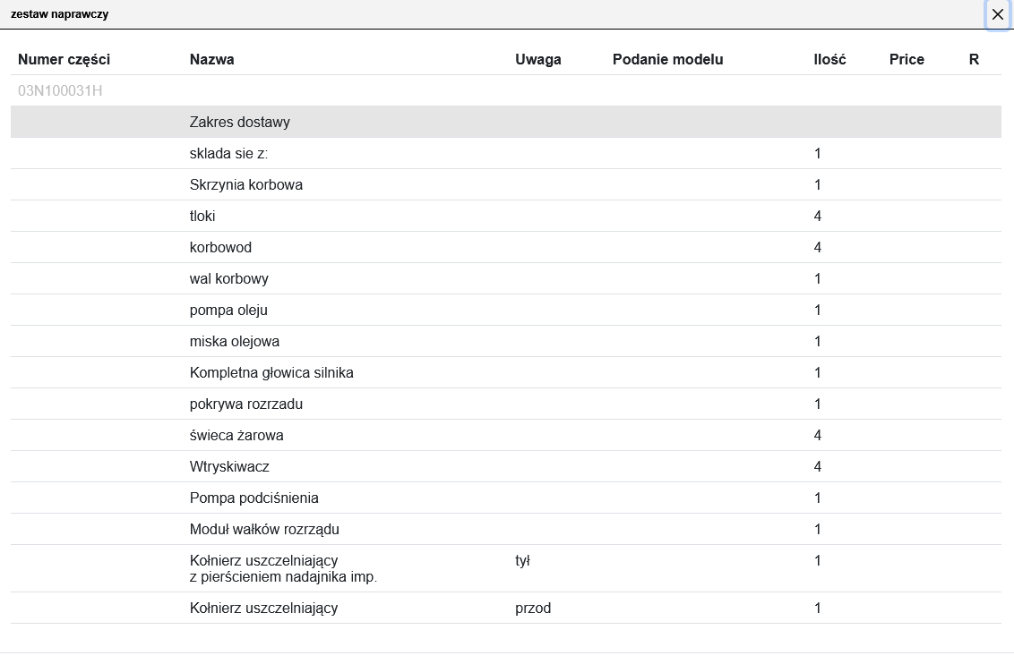Click the Price column header

tap(907, 60)
